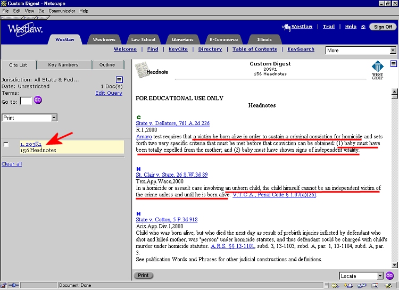The width and height of the screenshot is (399, 290).
Task: Open Navigator icon in Netscape component bar
Action: 335,286
